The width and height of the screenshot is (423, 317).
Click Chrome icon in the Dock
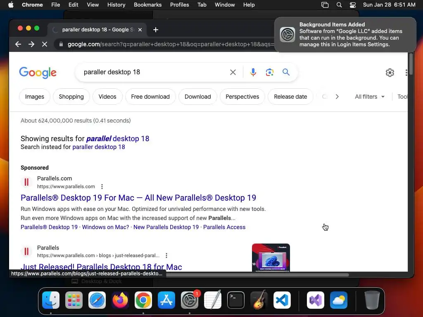143,300
